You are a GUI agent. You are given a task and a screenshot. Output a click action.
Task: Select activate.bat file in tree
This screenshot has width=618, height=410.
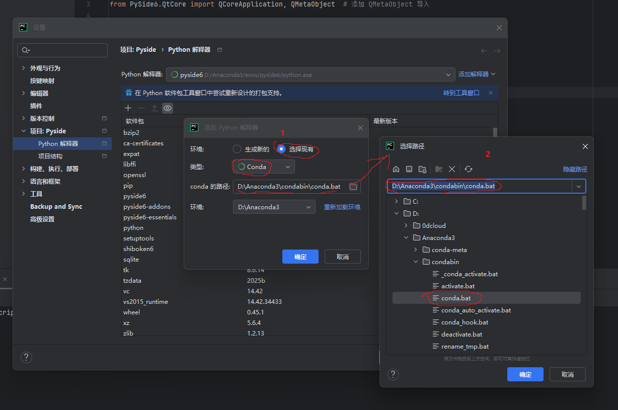point(457,286)
